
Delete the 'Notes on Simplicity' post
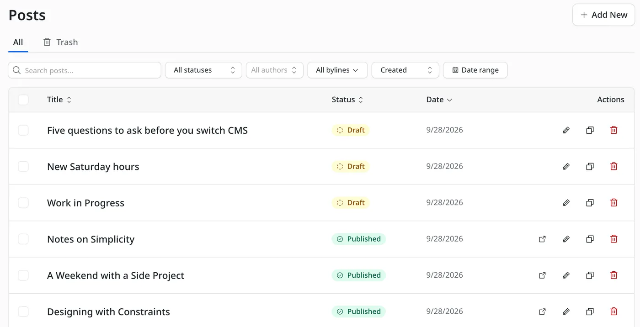613,239
